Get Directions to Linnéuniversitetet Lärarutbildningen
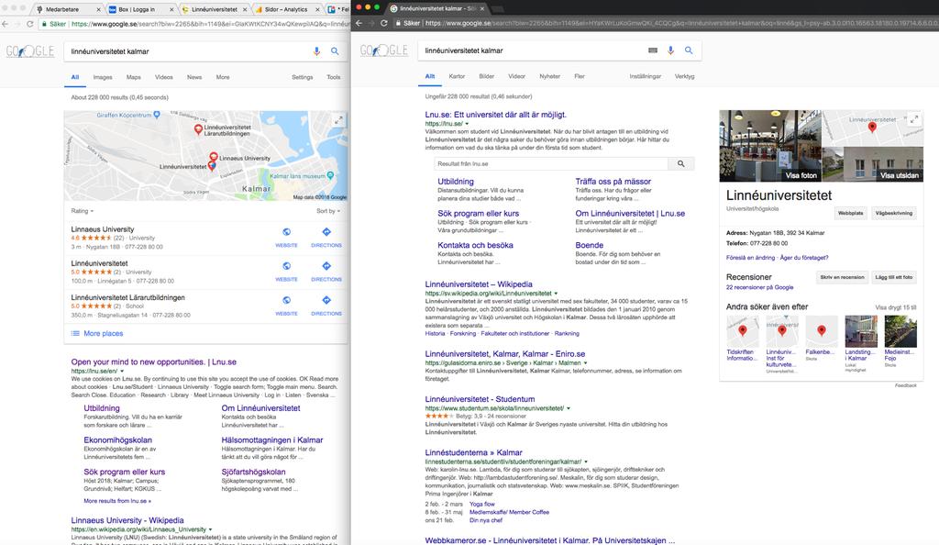Screen dimensions: 939x545 (326, 300)
